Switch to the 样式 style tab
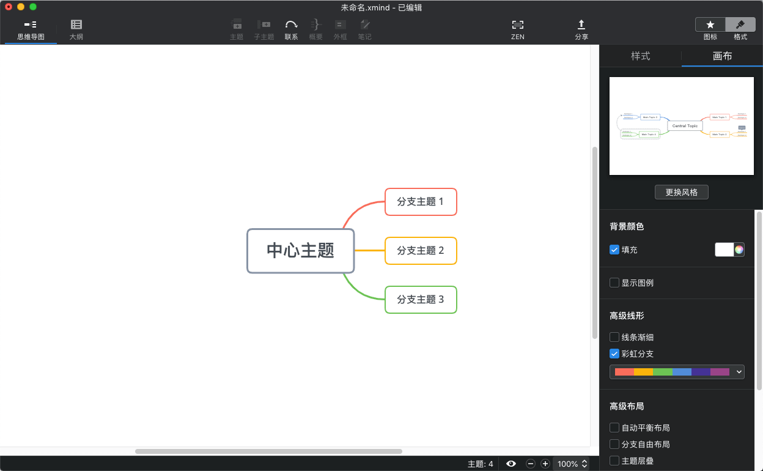 640,56
